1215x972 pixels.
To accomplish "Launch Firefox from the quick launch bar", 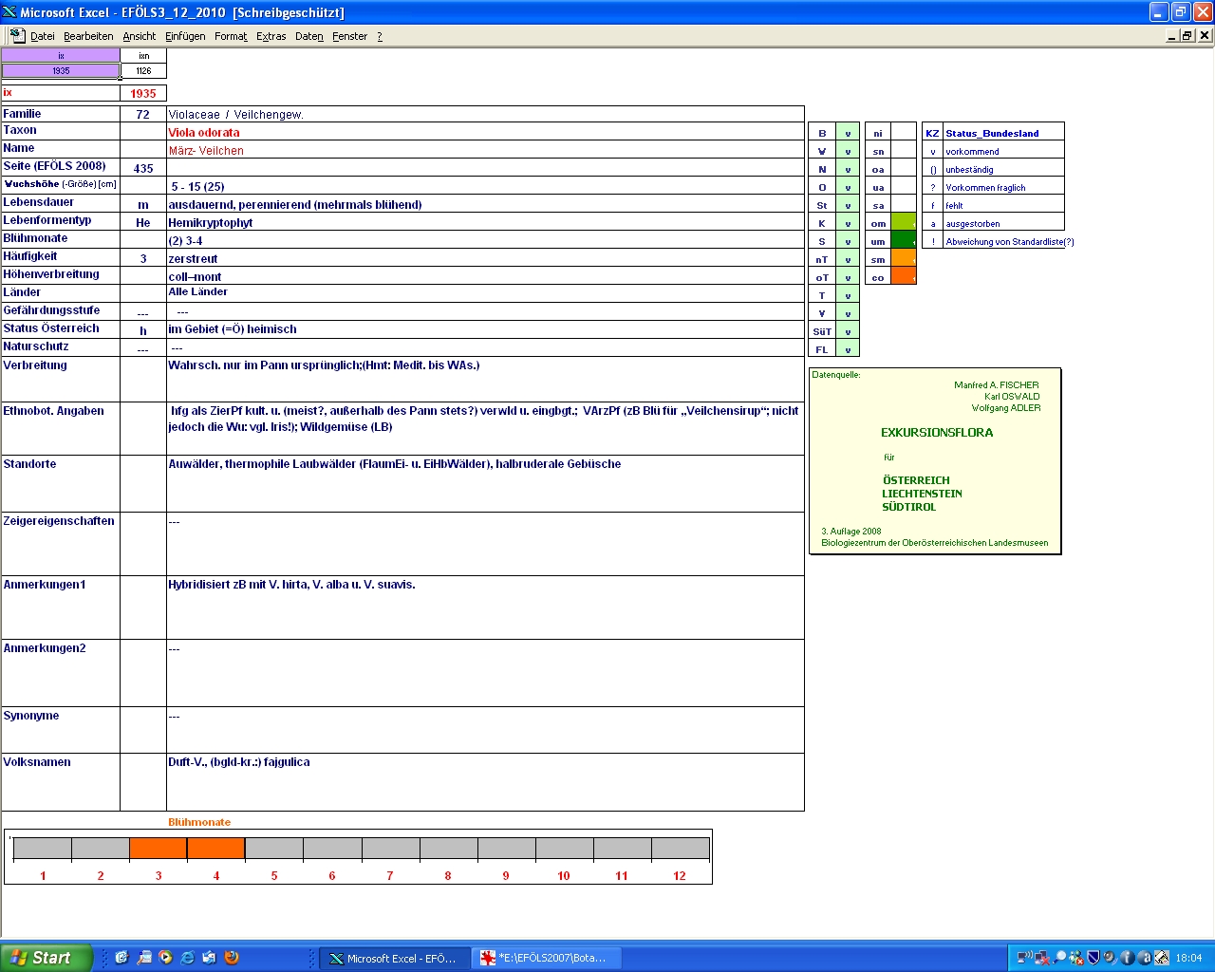I will click(231, 958).
